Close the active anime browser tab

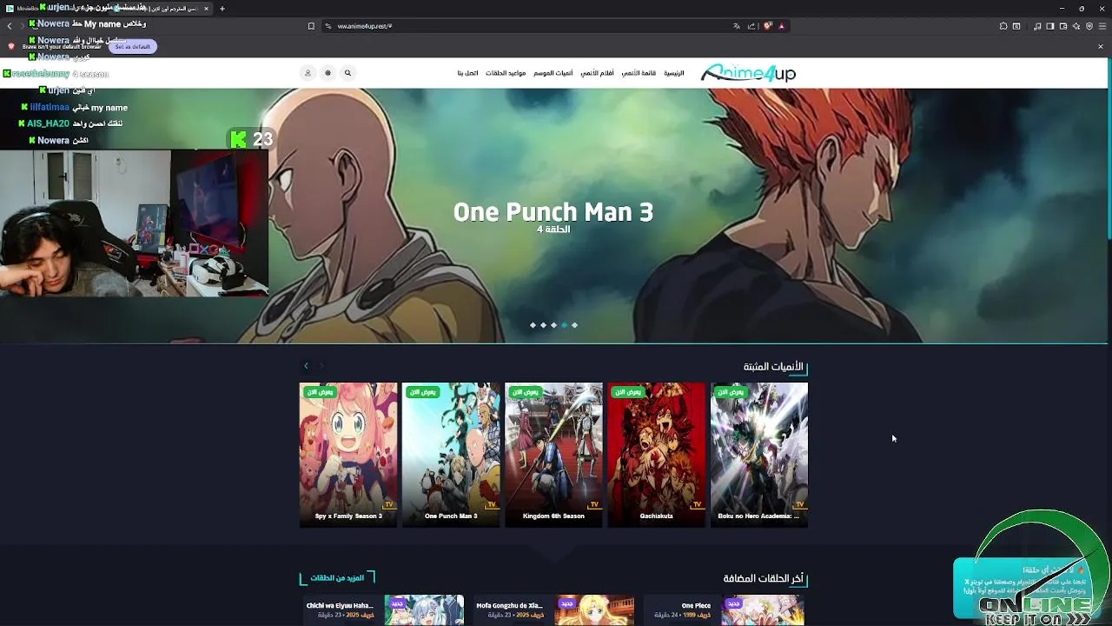pos(206,9)
